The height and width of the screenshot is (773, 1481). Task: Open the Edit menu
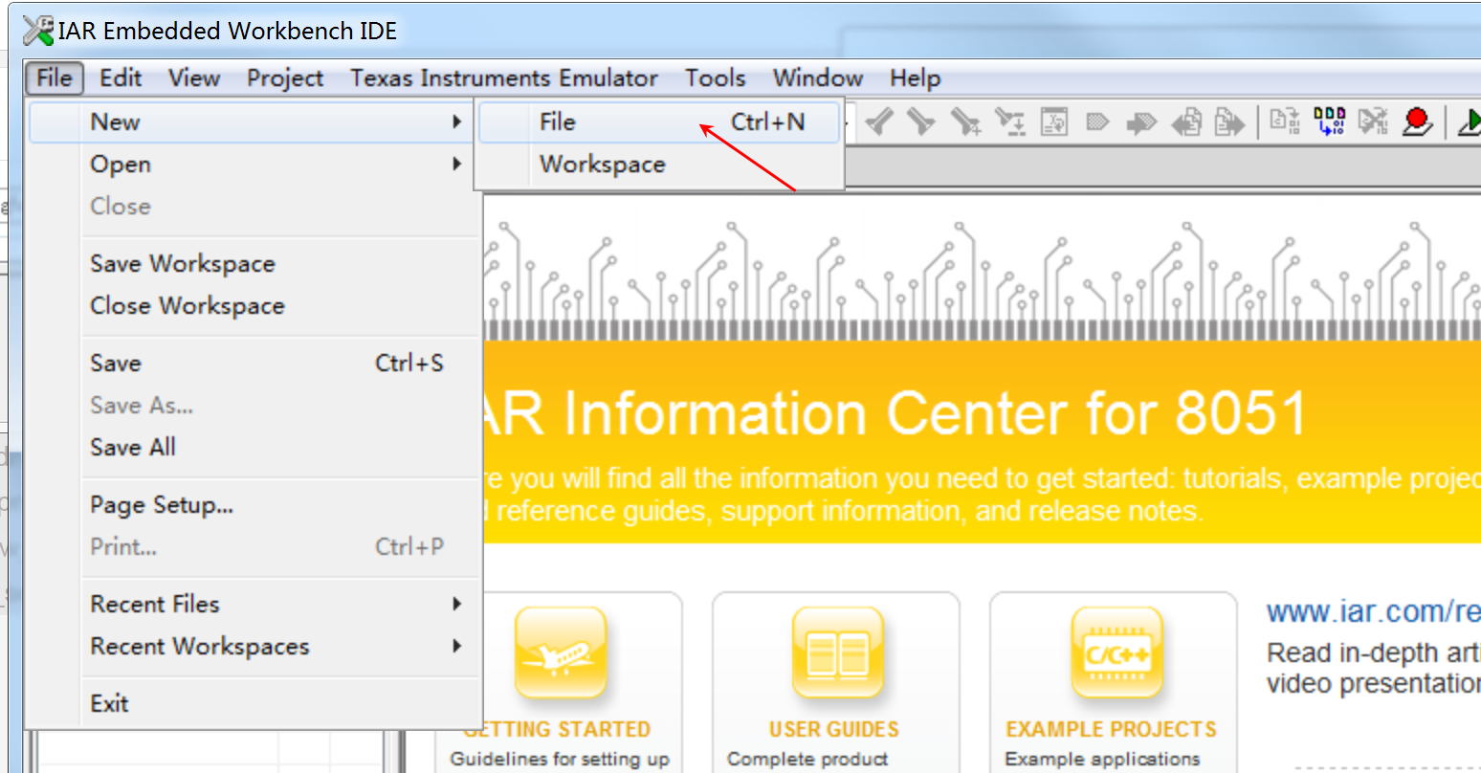click(x=121, y=77)
